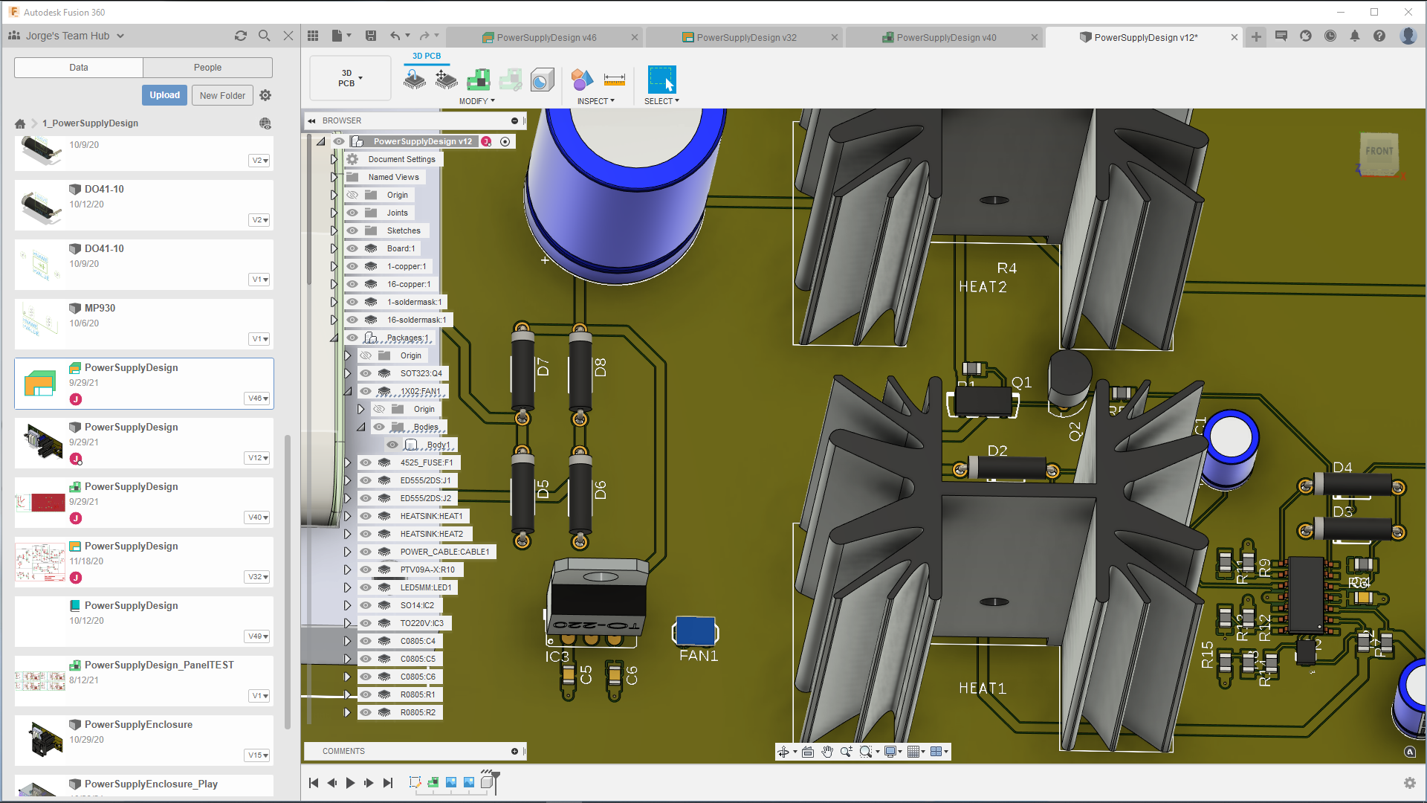Viewport: 1427px width, 803px height.
Task: Click the Show Data Panel grid icon
Action: point(313,36)
